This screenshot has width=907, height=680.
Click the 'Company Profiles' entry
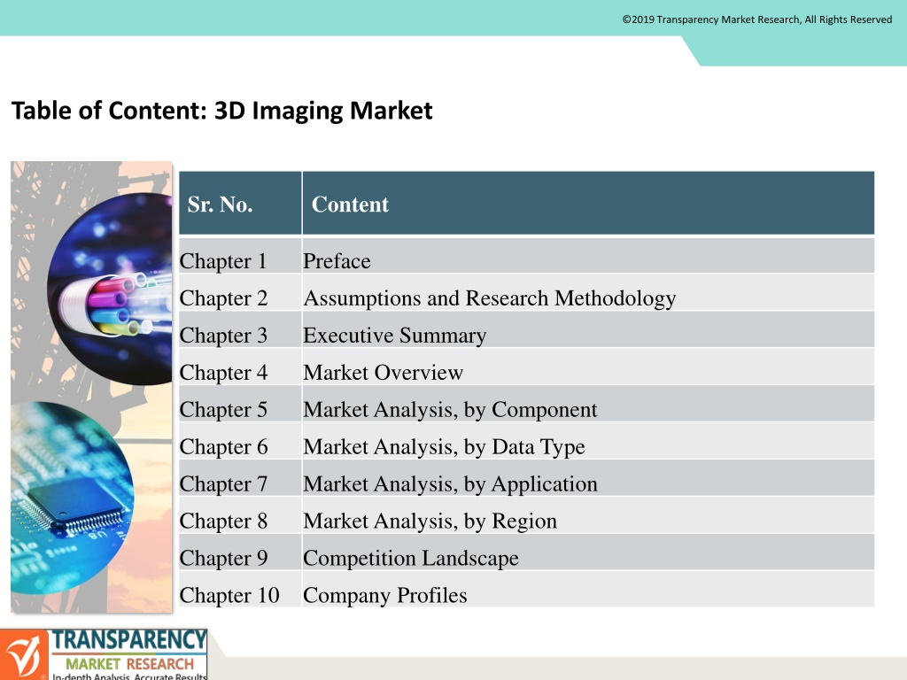(x=588, y=589)
